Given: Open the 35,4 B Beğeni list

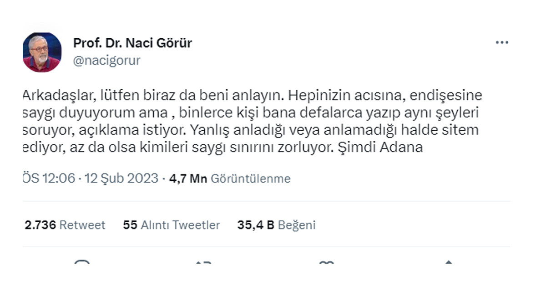Looking at the screenshot, I should [x=277, y=225].
